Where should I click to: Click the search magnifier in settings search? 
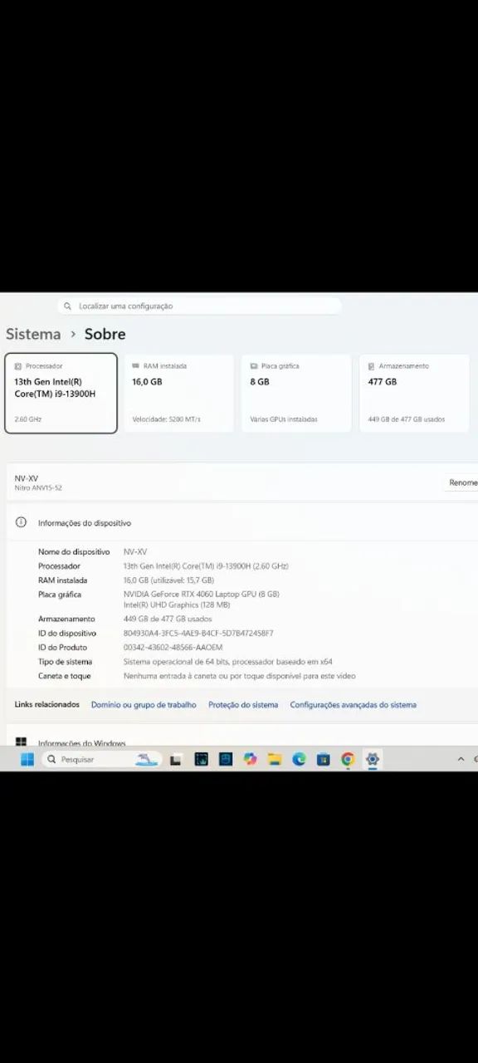point(68,306)
